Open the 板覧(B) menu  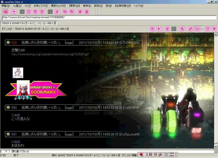[6, 6]
